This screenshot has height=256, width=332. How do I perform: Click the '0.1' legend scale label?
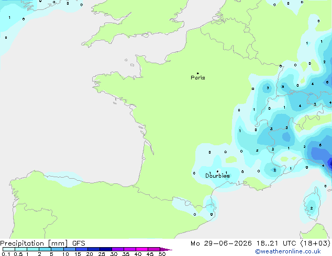[6, 254]
